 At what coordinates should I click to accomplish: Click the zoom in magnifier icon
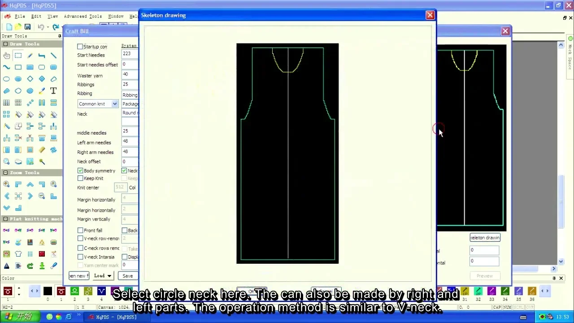point(6,184)
